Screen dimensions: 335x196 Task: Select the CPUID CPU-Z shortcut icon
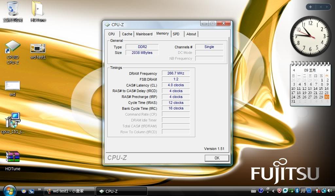[x=13, y=52]
